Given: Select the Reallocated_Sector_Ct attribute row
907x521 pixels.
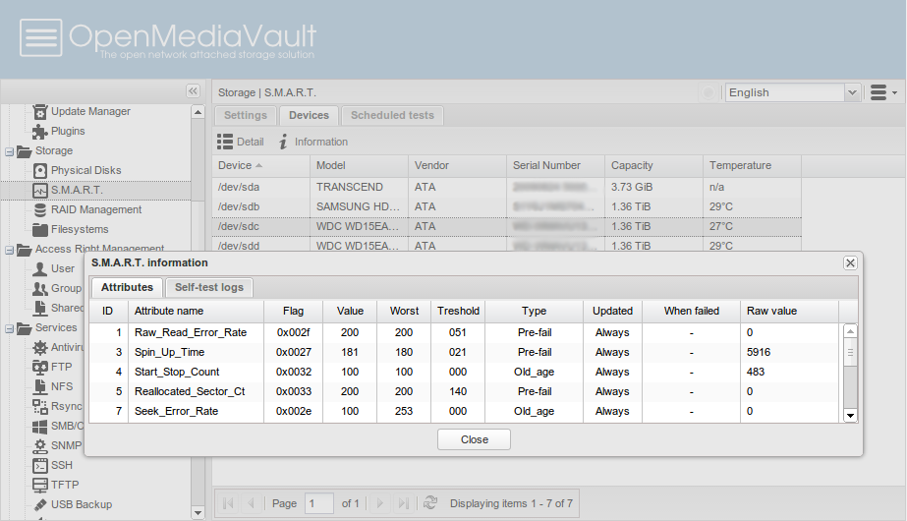Looking at the screenshot, I should pyautogui.click(x=465, y=392).
